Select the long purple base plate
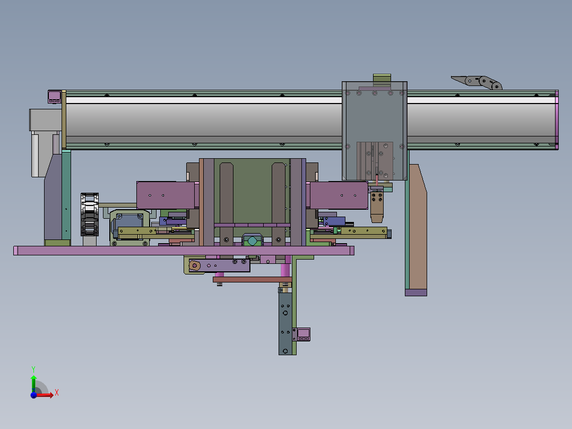The image size is (572, 429). (184, 251)
